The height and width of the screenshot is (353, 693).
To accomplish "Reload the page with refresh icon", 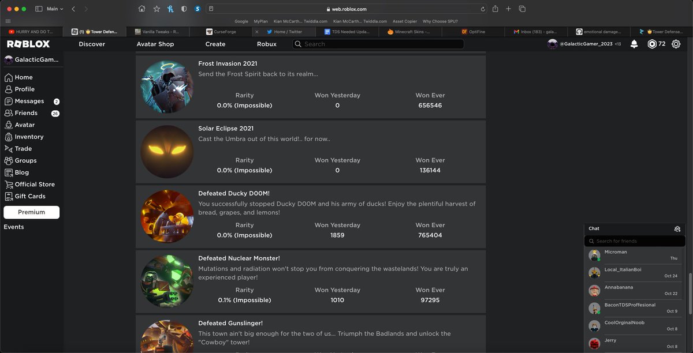I will coord(483,9).
